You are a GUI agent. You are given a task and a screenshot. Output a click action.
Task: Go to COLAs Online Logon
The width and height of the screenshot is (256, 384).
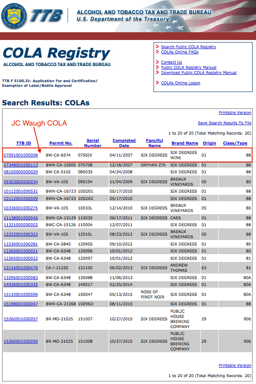point(181,83)
